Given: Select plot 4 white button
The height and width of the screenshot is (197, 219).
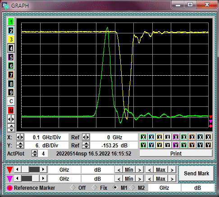Looking at the screenshot, I should tap(11, 48).
